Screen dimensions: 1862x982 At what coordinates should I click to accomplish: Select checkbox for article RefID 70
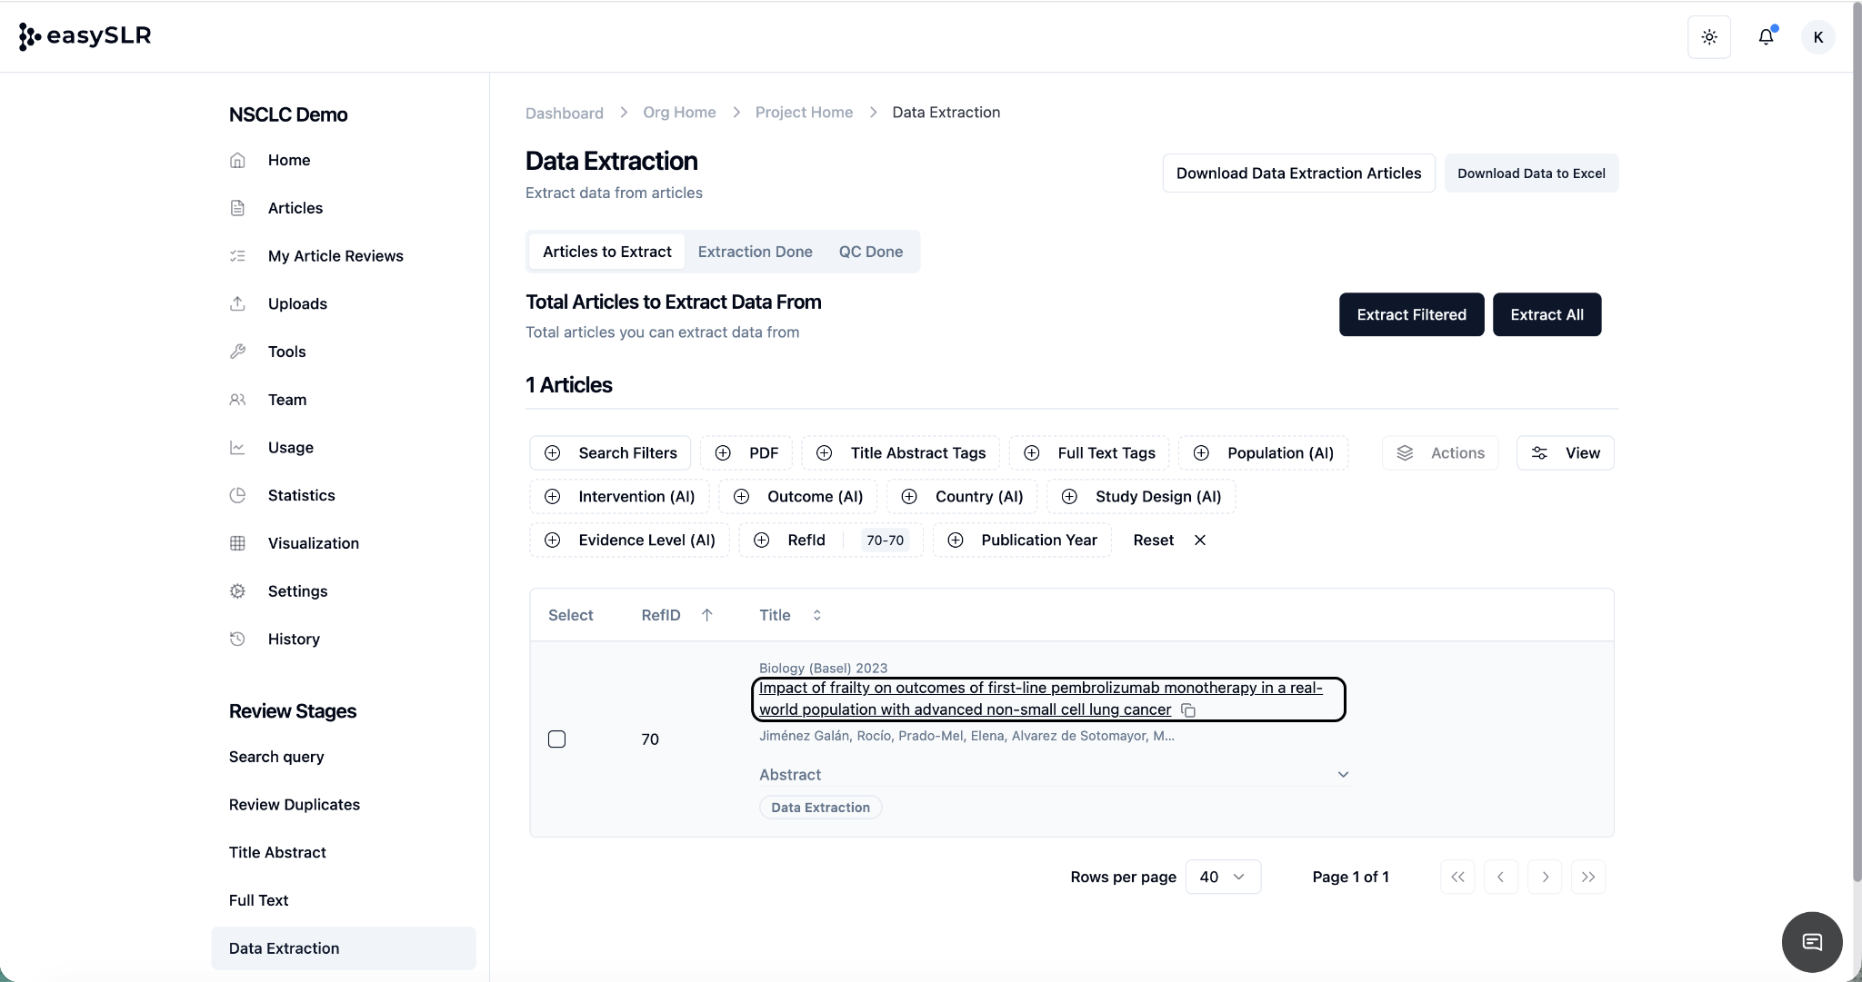[557, 739]
